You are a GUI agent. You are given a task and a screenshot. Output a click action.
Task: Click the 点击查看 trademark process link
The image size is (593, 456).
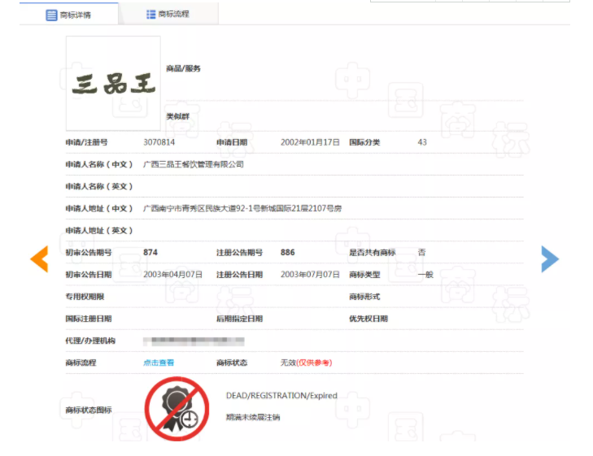(159, 363)
